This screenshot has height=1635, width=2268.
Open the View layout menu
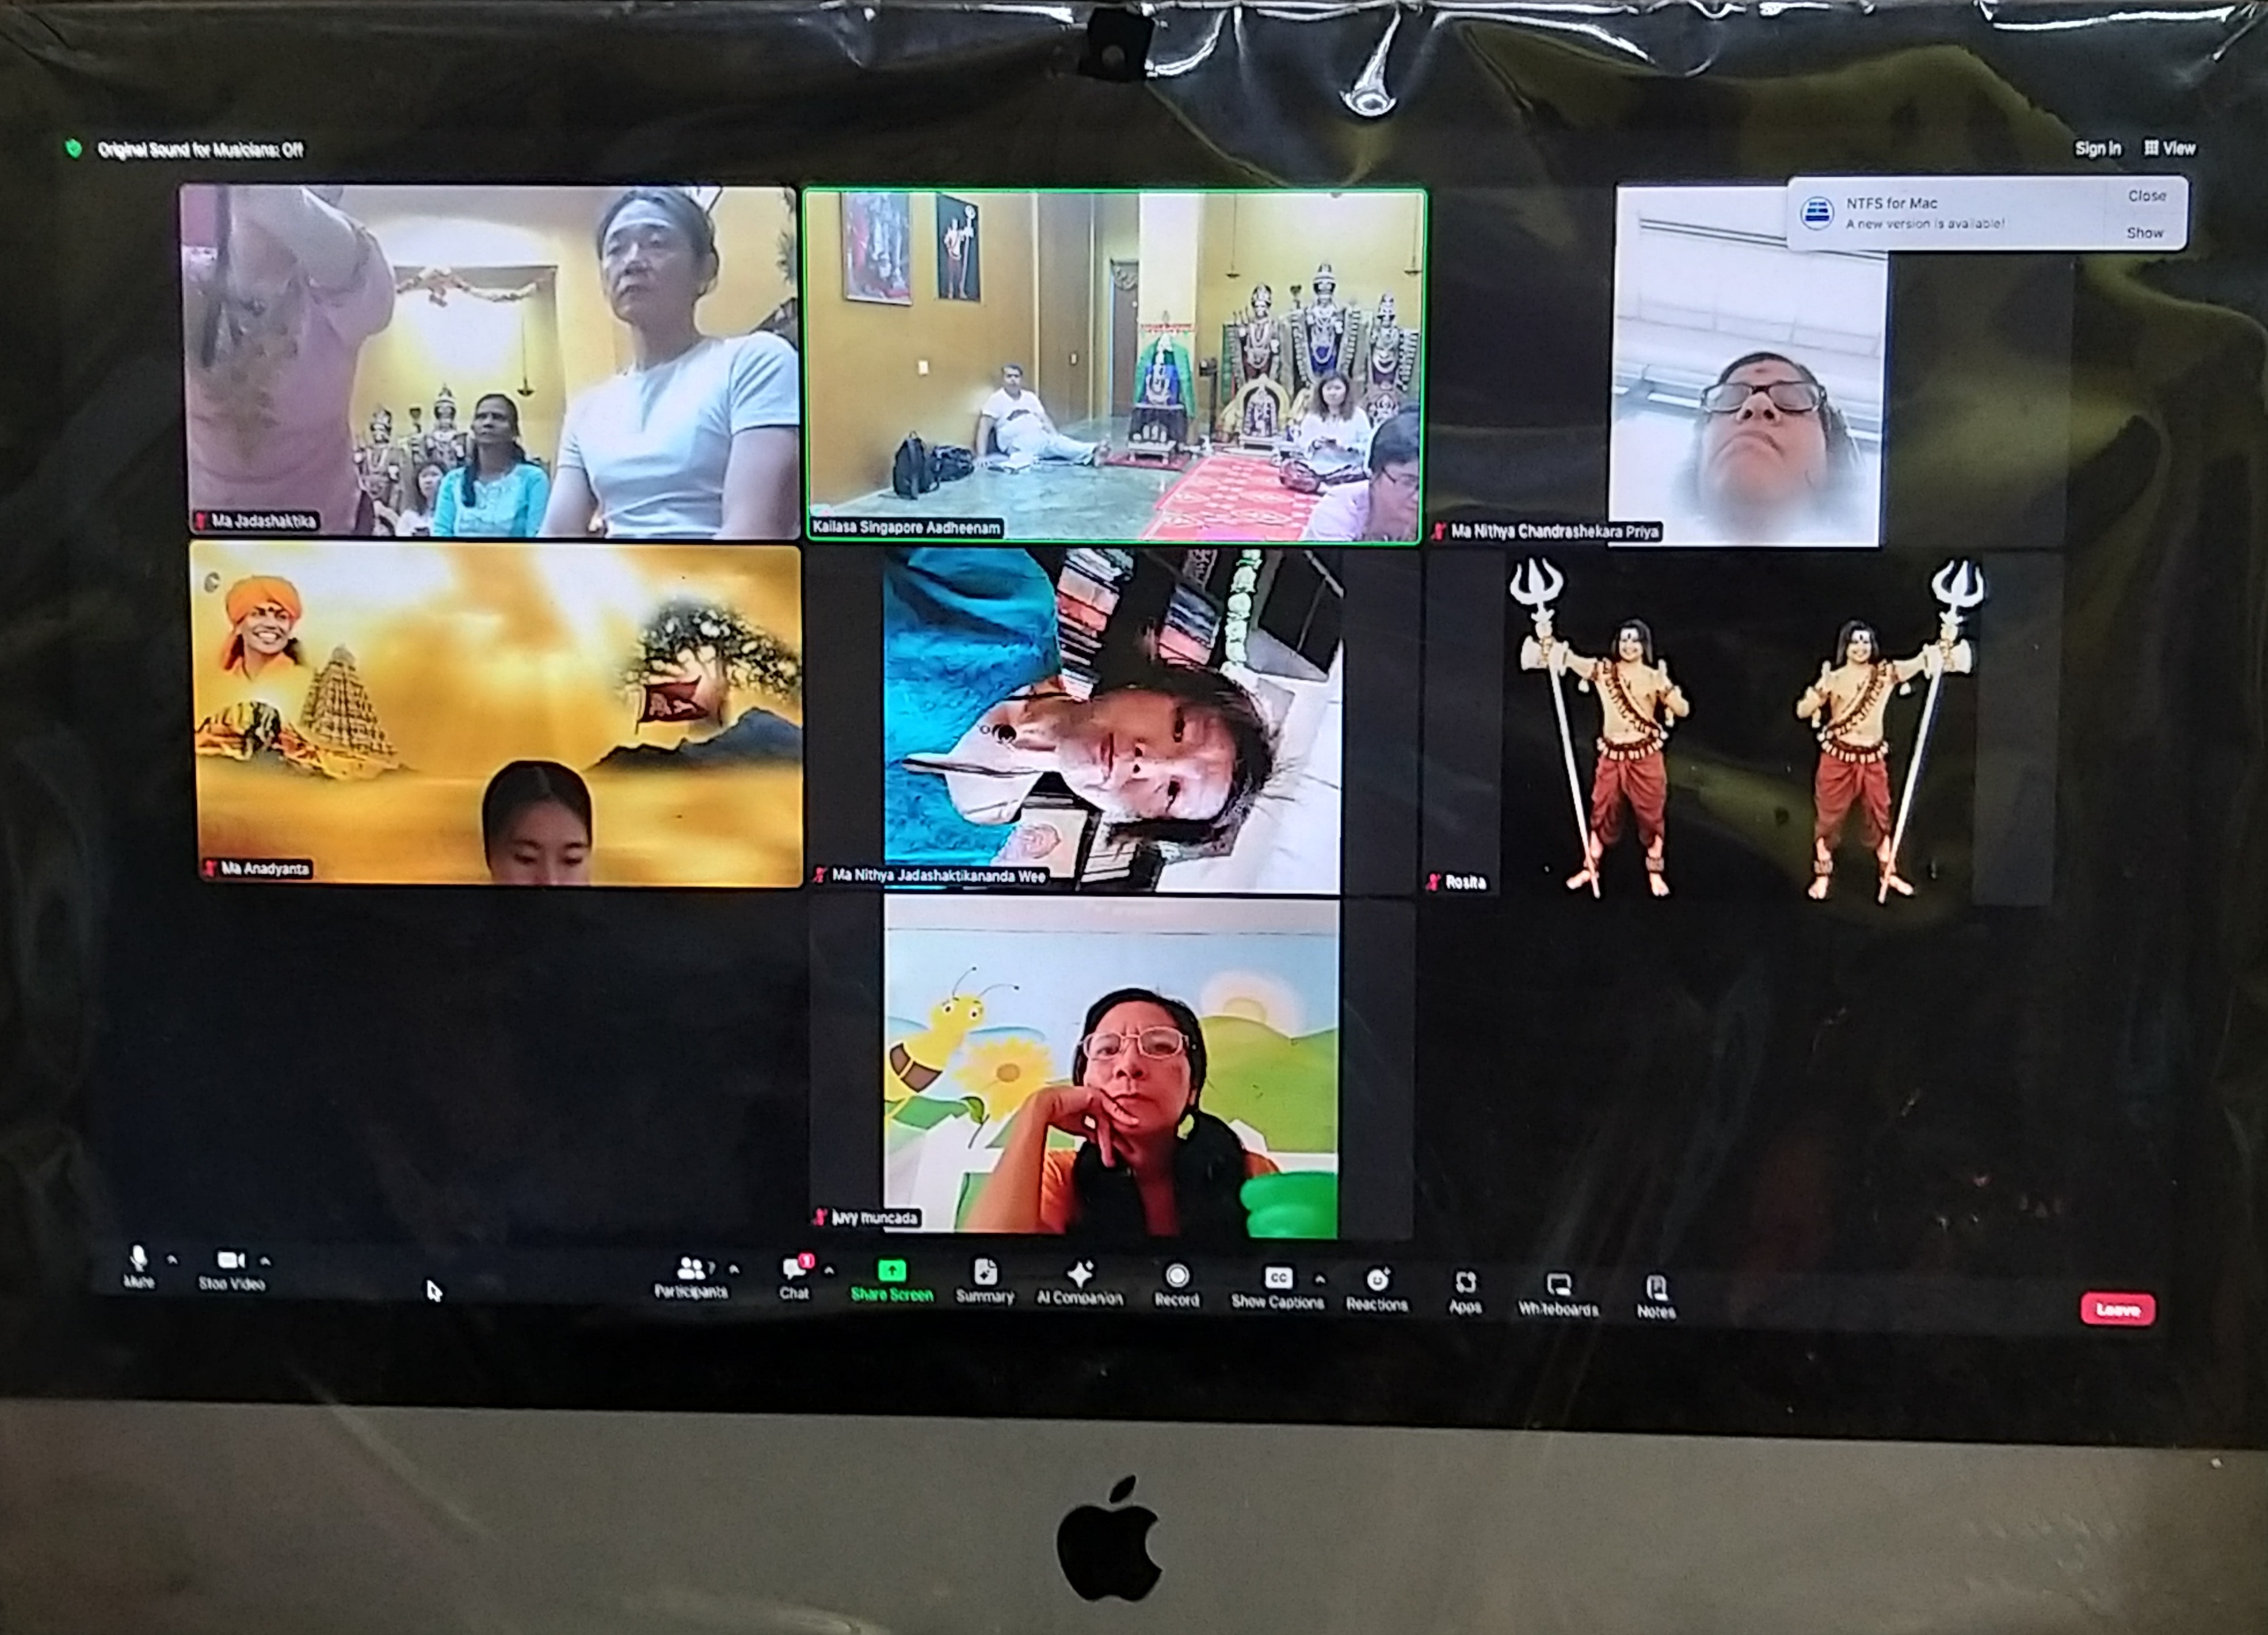click(x=2170, y=148)
